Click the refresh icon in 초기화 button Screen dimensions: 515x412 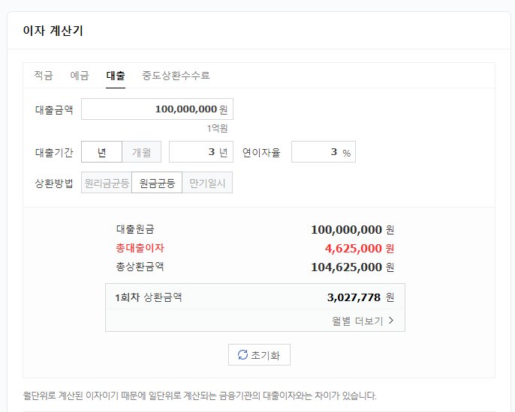click(x=242, y=354)
